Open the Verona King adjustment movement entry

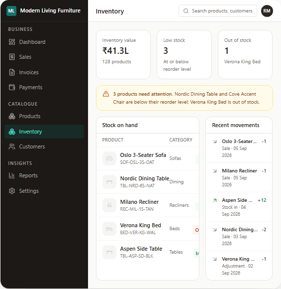click(239, 266)
